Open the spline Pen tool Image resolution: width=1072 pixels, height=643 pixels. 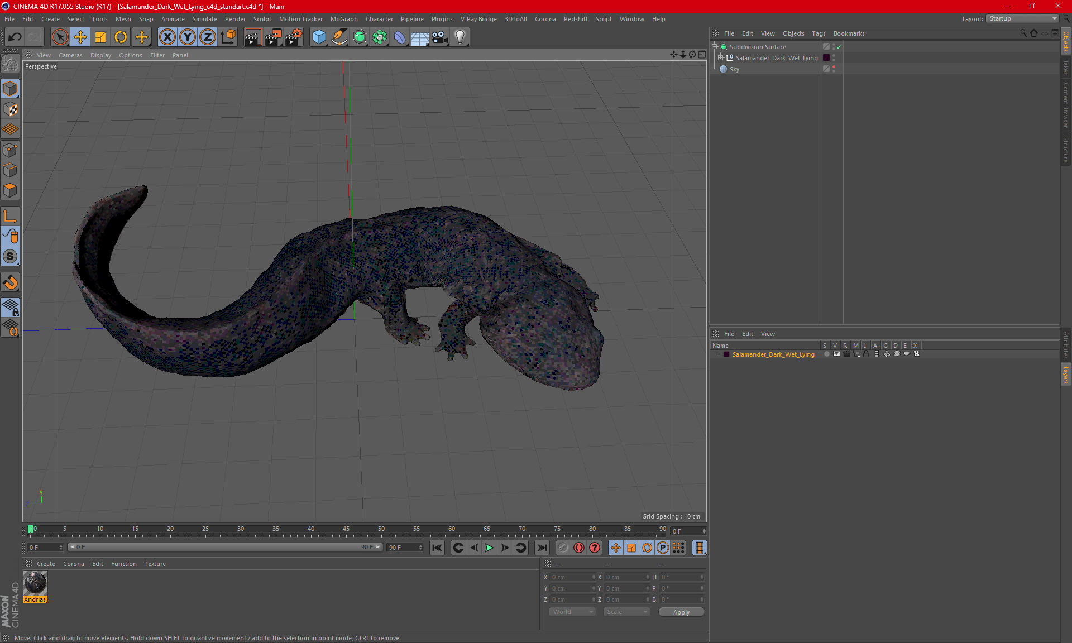tap(339, 37)
